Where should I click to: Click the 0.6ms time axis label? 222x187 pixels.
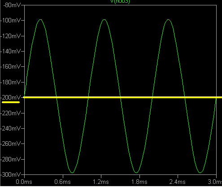tap(62, 182)
